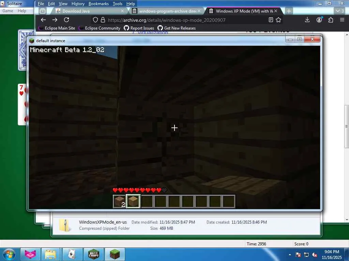
Task: Switch to Minecraft grass block taskbar icon
Action: 115,254
